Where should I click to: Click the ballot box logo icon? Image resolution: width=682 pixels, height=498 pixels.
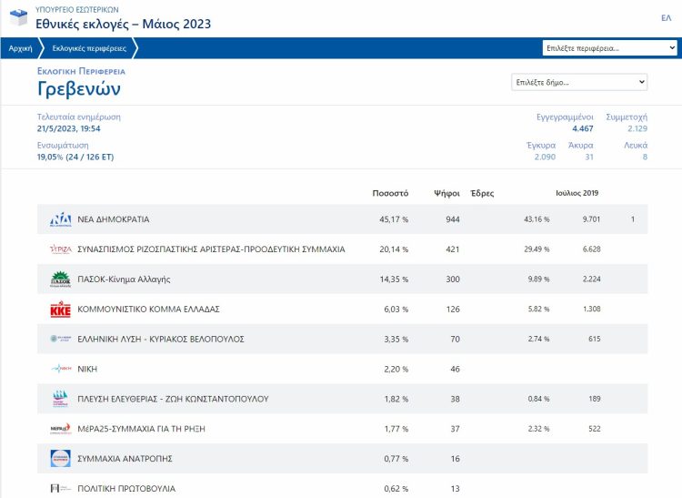pyautogui.click(x=18, y=18)
